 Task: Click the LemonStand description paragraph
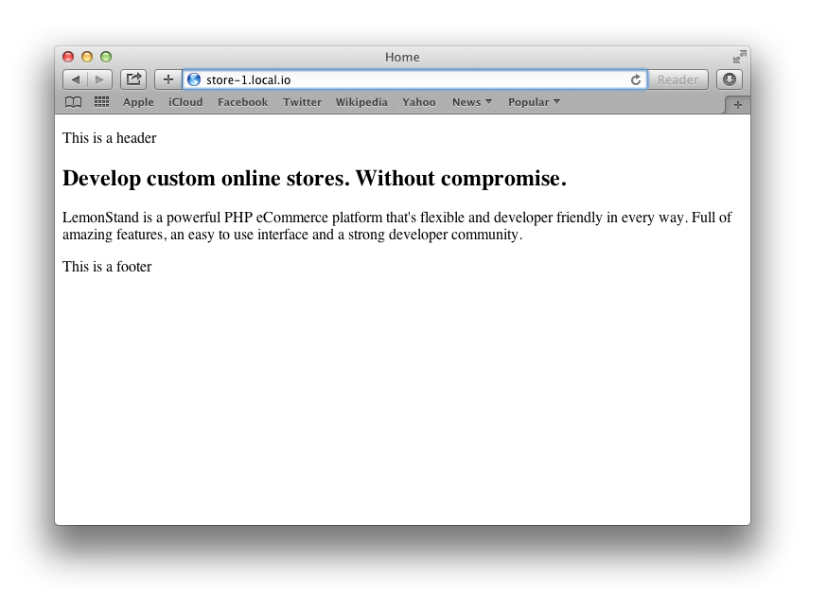point(396,226)
